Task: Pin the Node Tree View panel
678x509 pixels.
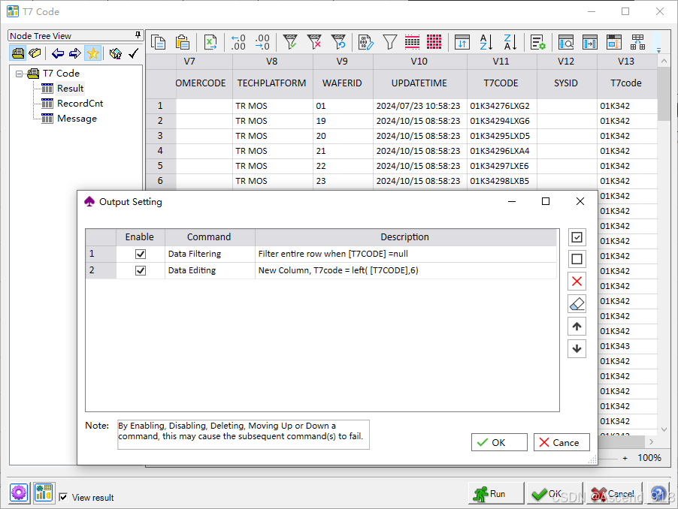Action: (x=138, y=35)
